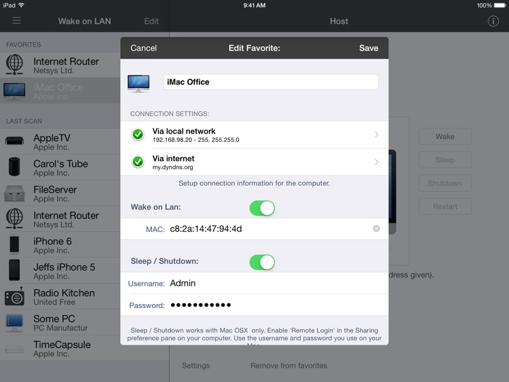509x382 pixels.
Task: Tap the Restart button
Action: point(445,206)
